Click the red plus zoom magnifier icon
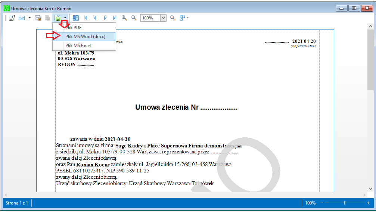The width and height of the screenshot is (376, 212). pos(173,18)
